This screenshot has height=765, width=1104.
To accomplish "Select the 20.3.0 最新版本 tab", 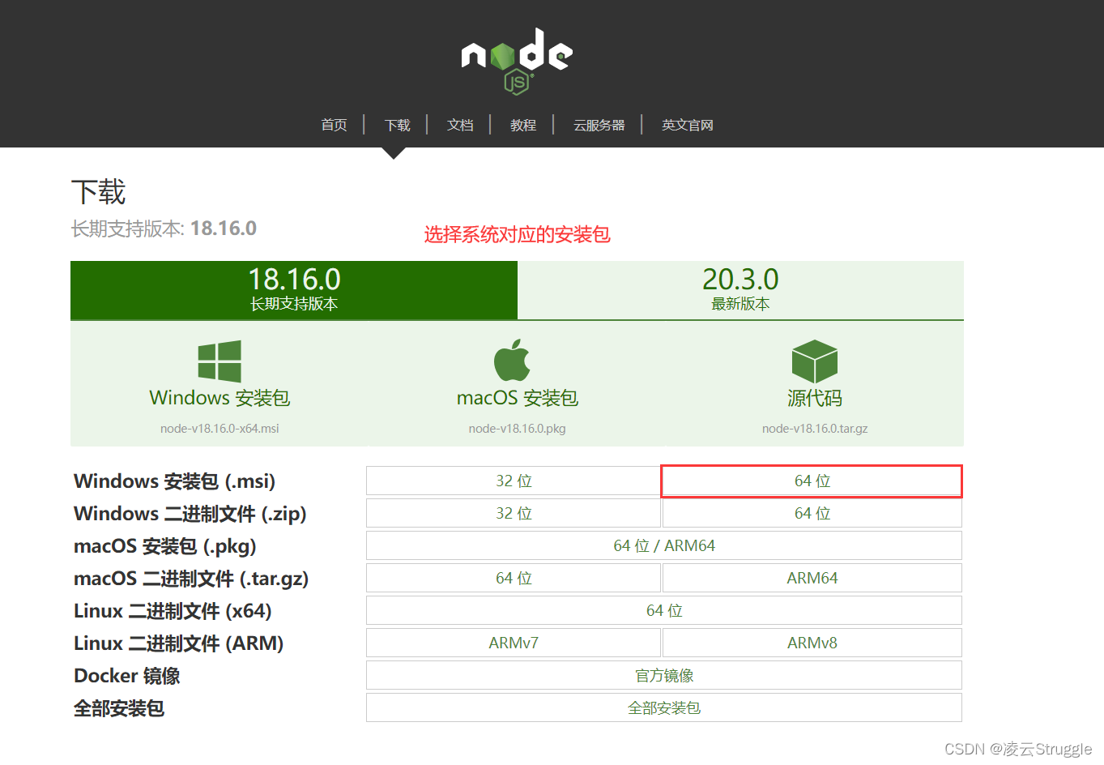I will tap(740, 290).
